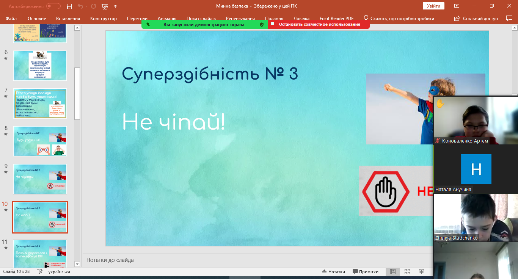This screenshot has width=518, height=279.
Task: Click the green shield icon on sharing bar
Action: 261,24
